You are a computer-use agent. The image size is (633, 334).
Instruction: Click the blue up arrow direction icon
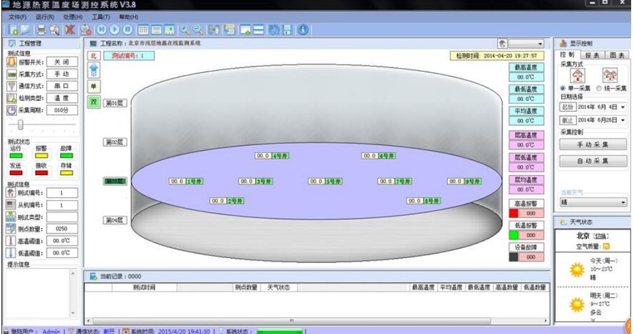point(93,70)
